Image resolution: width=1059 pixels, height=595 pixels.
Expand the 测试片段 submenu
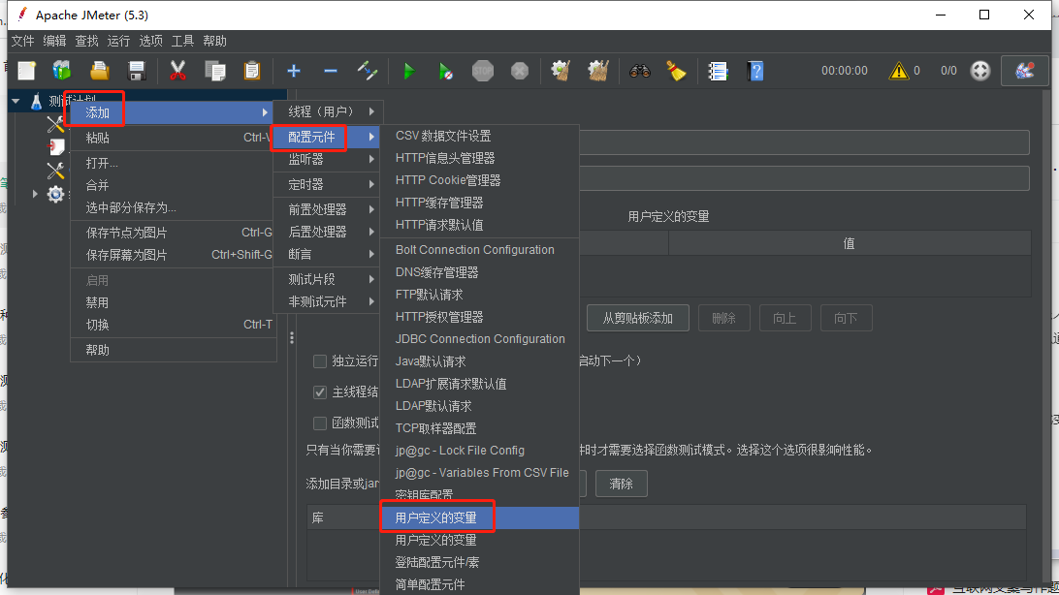[x=328, y=279]
